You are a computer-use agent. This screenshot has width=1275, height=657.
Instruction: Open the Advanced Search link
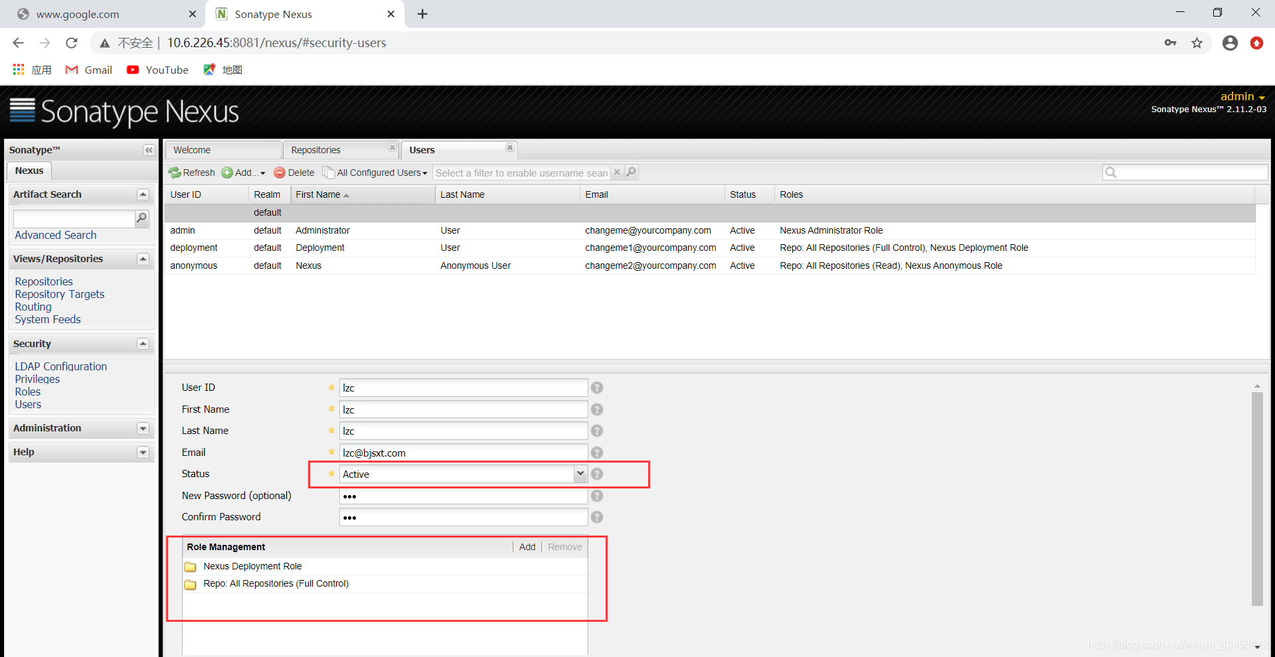[x=55, y=235]
